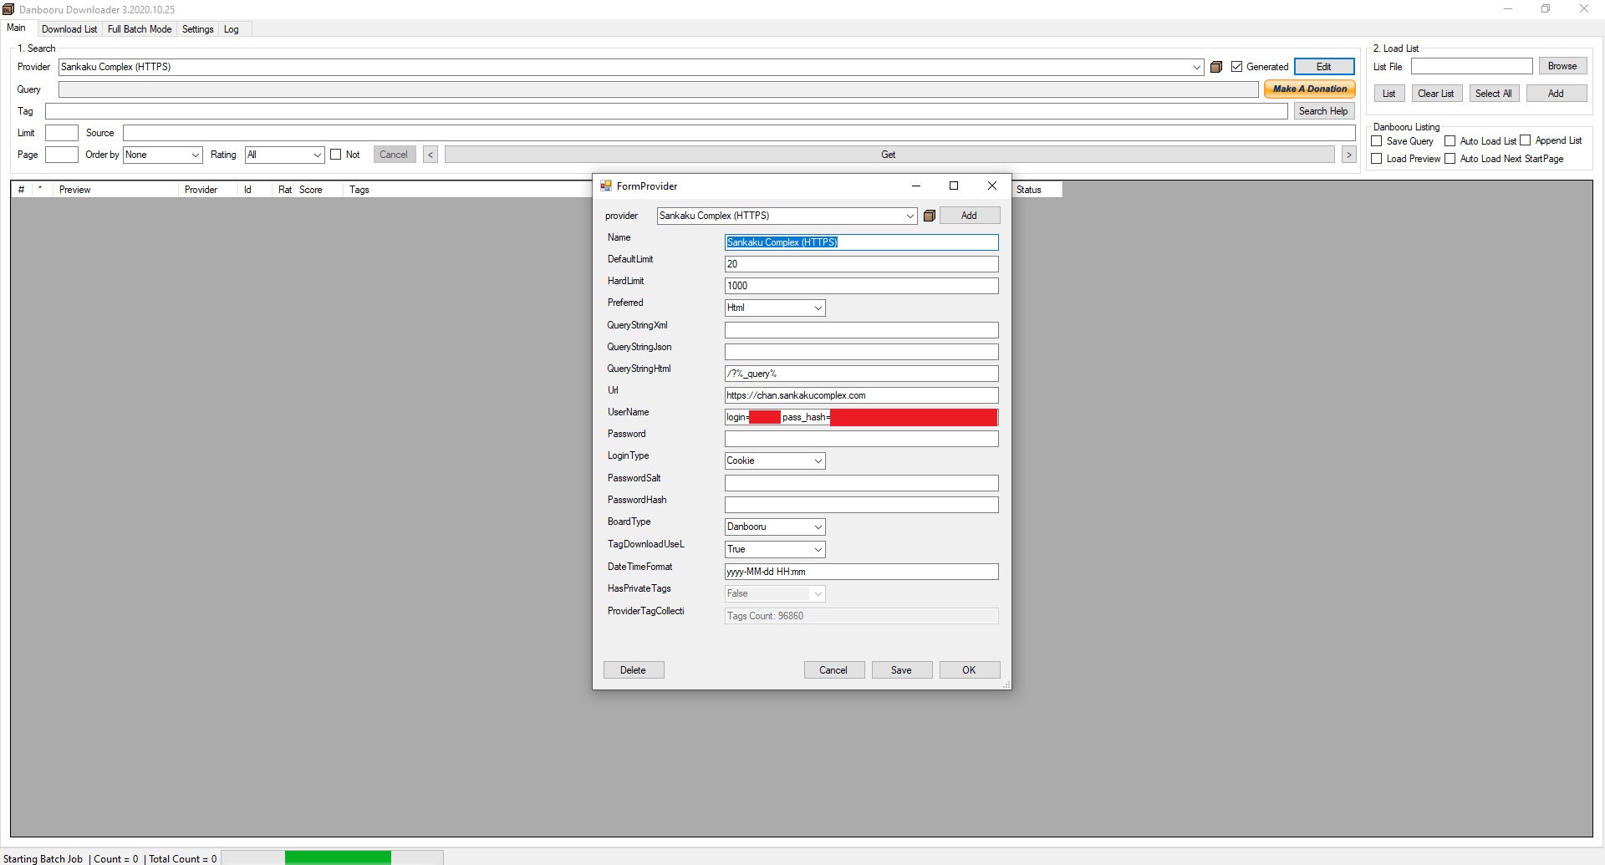Click the Get button

pyautogui.click(x=889, y=155)
